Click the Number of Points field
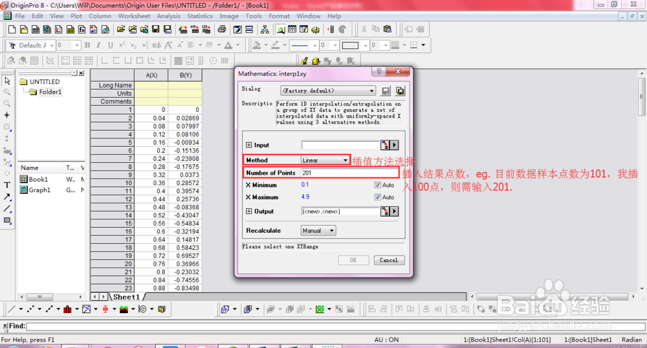The width and height of the screenshot is (647, 348). 350,173
